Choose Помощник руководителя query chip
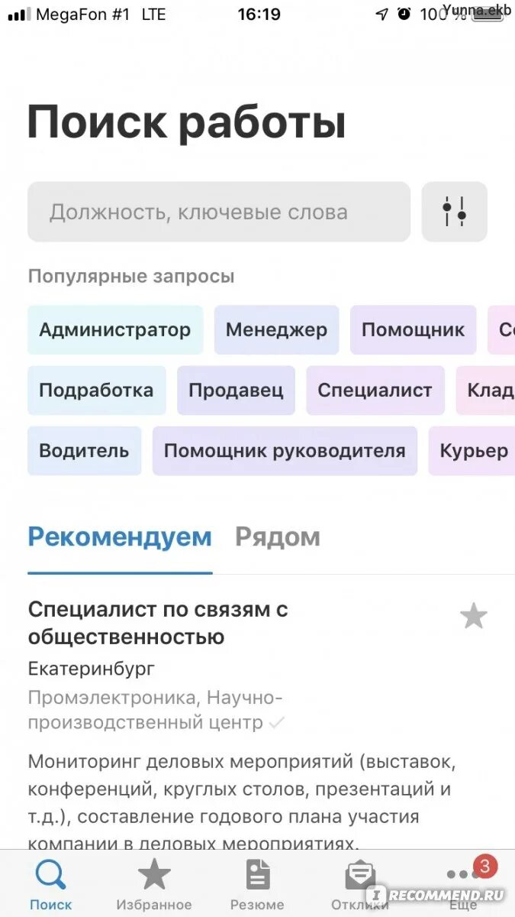This screenshot has width=515, height=917. 285,451
